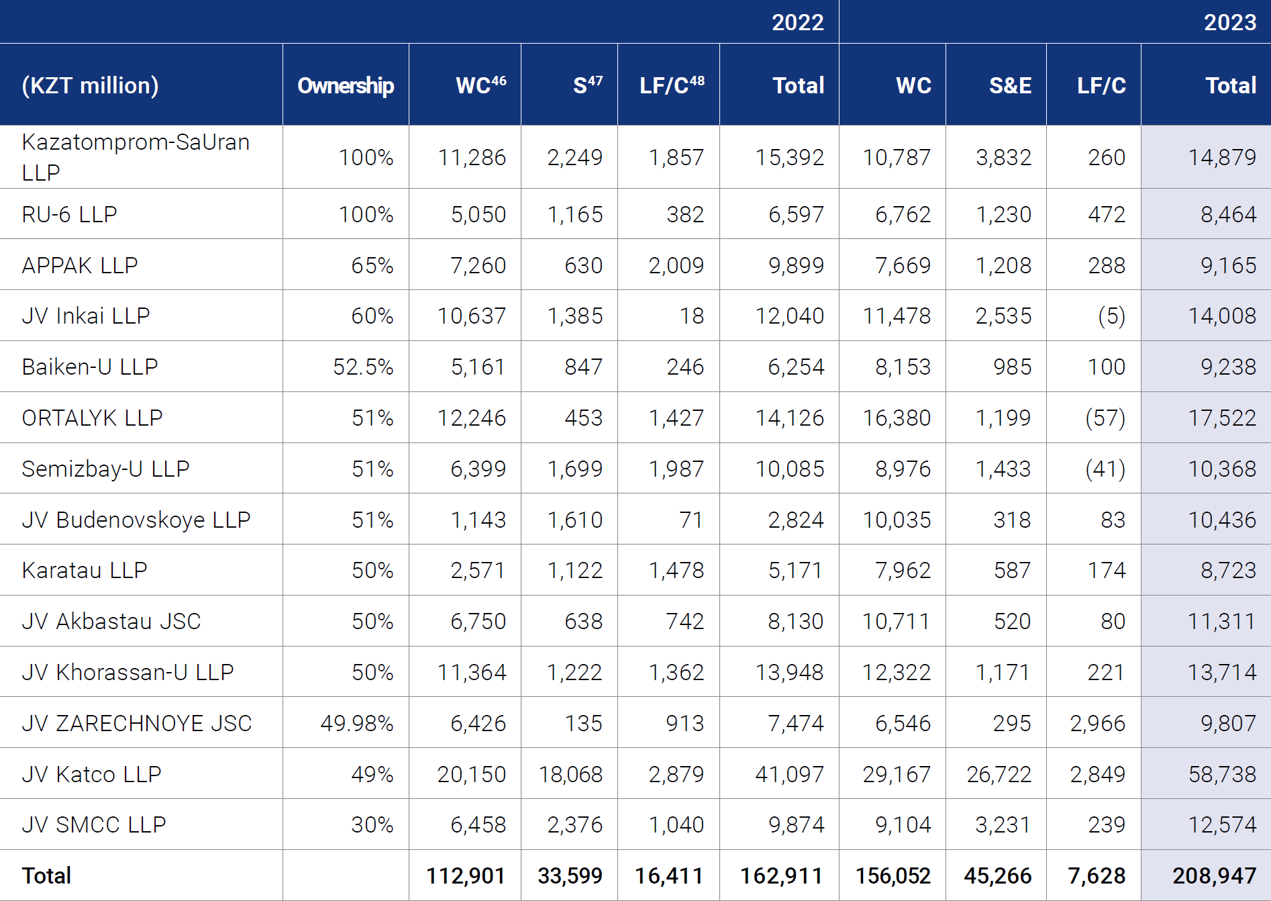Click the 'ORTALYK LLP' row label

(92, 418)
